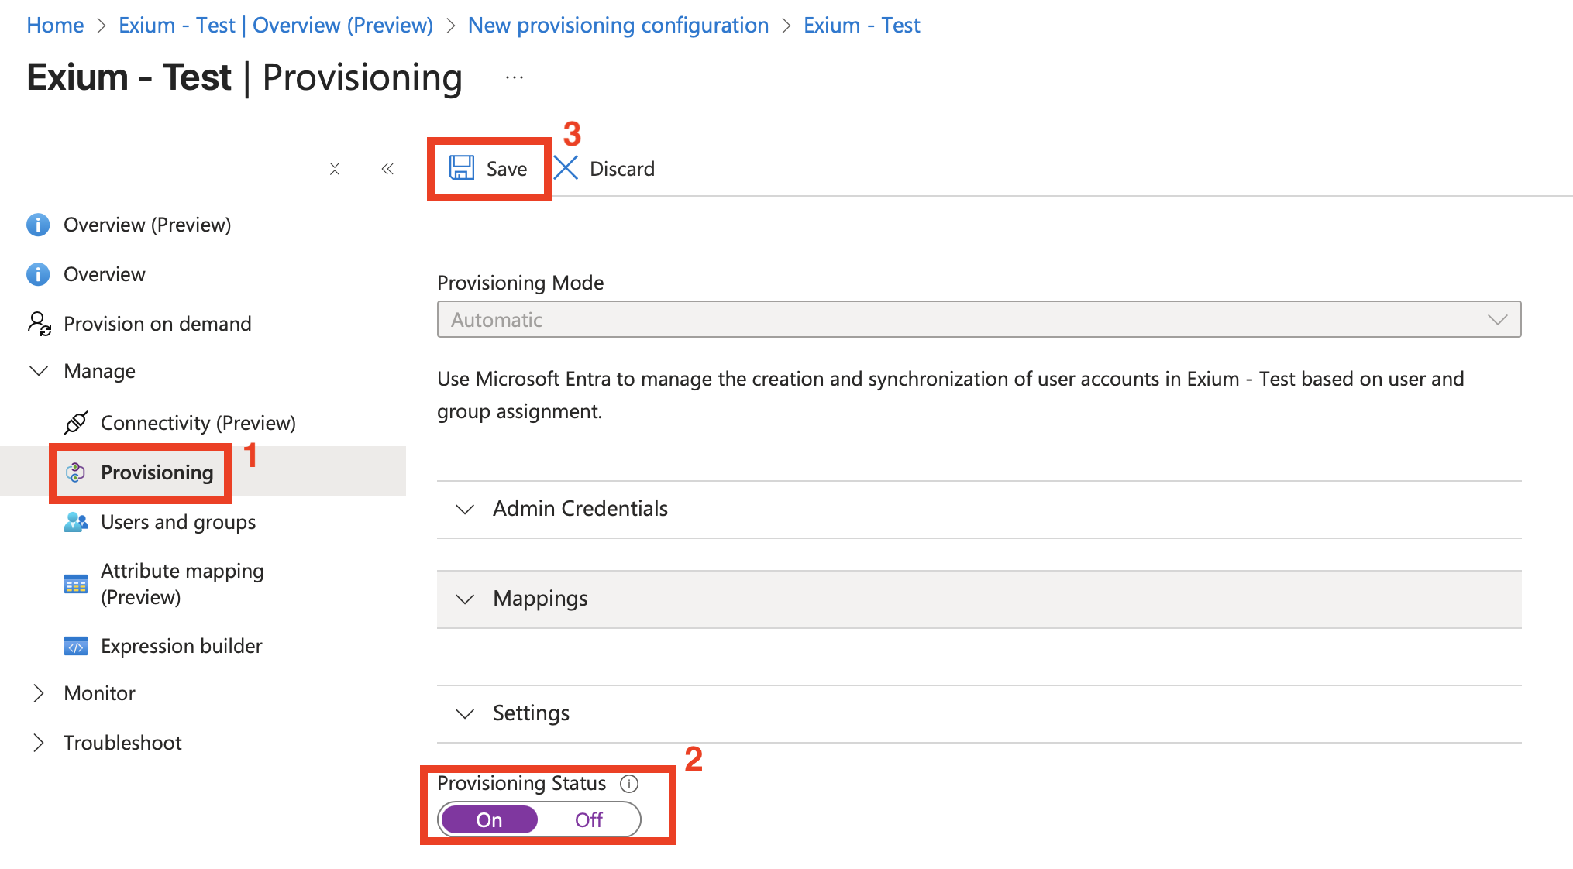1573x869 pixels.
Task: Click the Provision on demand user icon
Action: (x=39, y=323)
